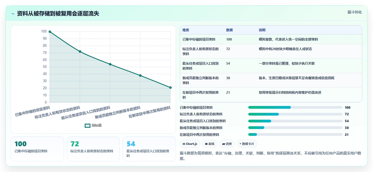Viewport: 373px width, 172px height.
Task: Click the x-axis label 已集中存储的项目资料
Action: (x=33, y=111)
